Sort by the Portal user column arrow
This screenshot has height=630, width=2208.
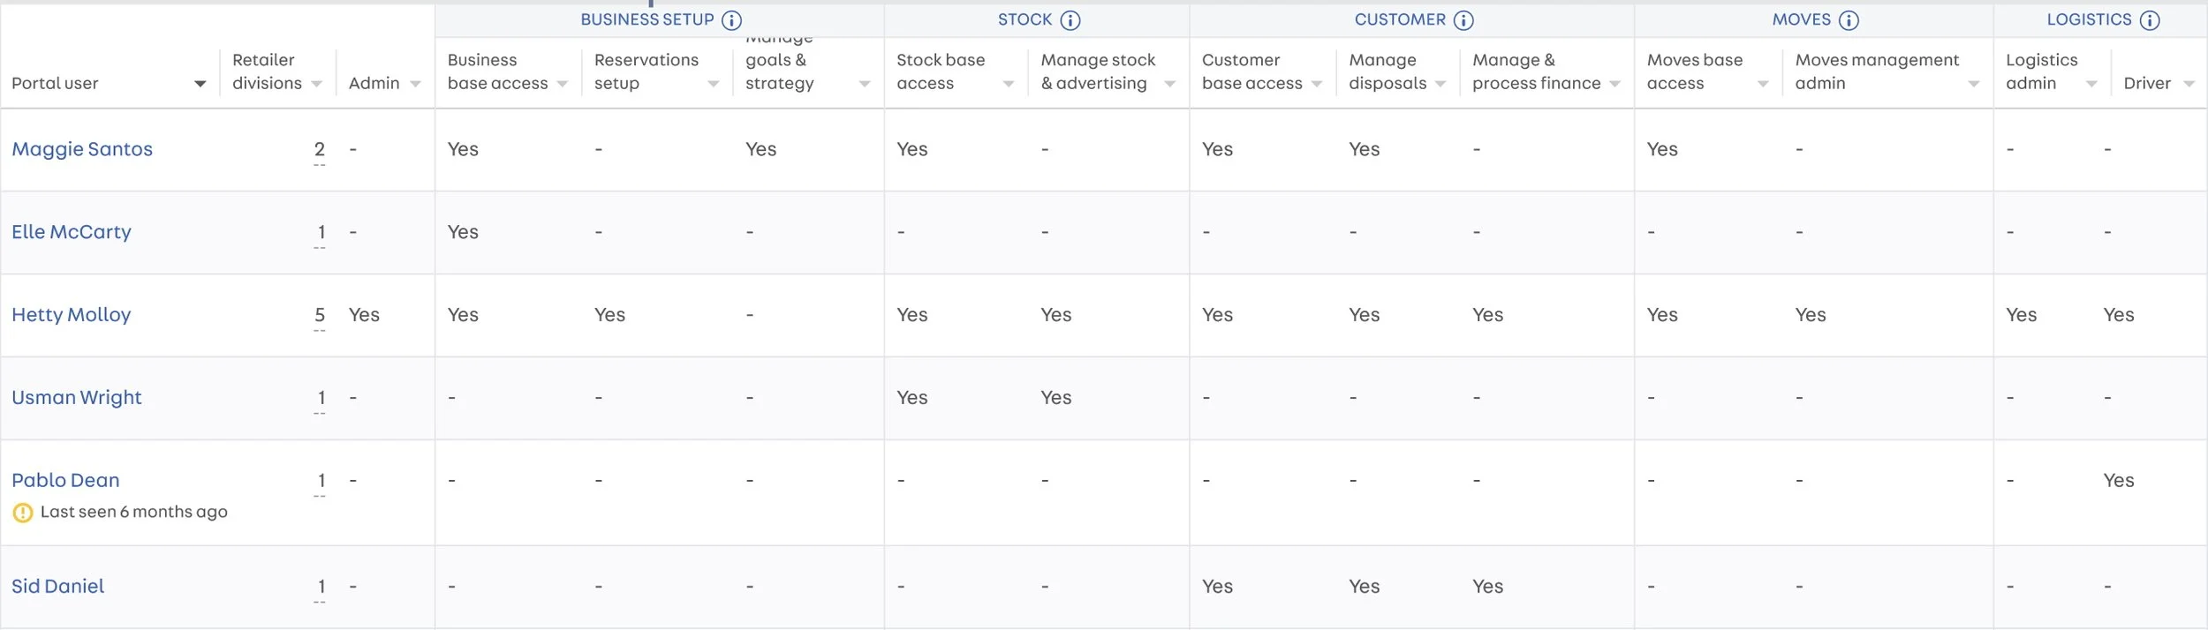coord(200,84)
